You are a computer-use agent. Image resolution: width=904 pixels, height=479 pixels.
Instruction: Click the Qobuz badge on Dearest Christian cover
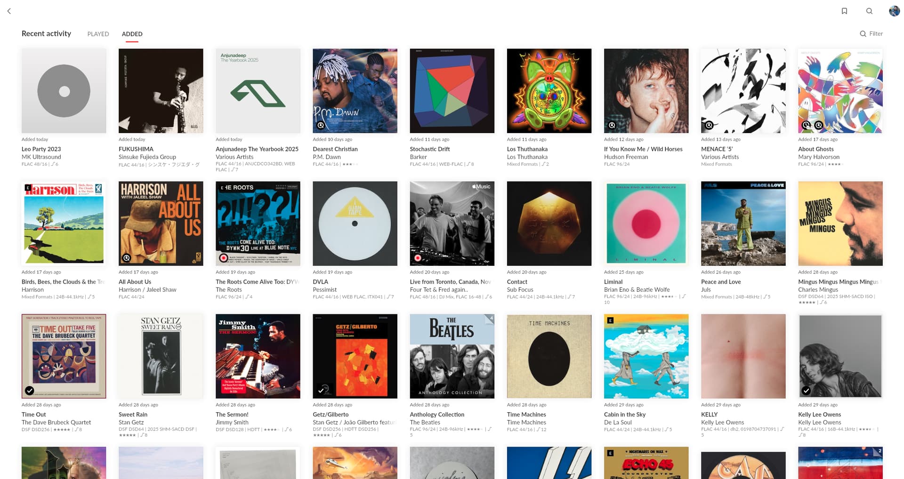pyautogui.click(x=321, y=125)
